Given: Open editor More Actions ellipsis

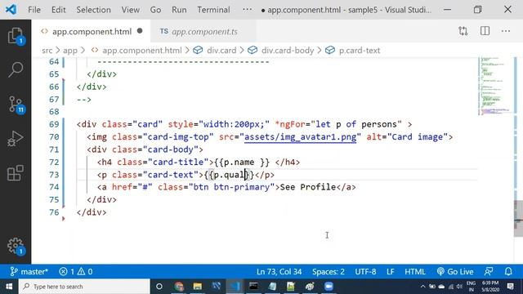Looking at the screenshot, I should pos(506,31).
